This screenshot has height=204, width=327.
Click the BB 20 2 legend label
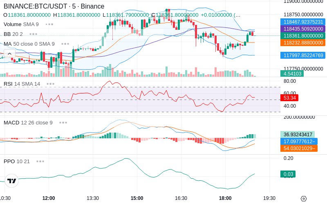[13, 34]
